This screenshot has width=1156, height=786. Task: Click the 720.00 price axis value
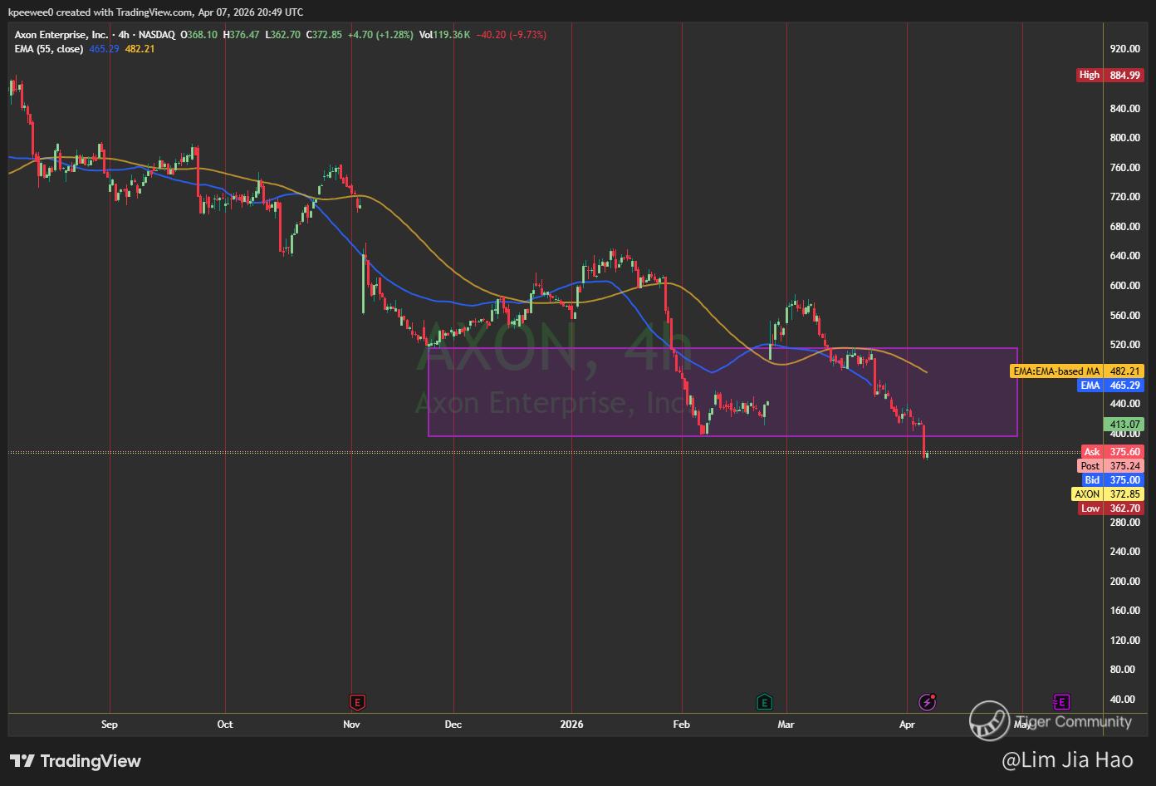1125,197
